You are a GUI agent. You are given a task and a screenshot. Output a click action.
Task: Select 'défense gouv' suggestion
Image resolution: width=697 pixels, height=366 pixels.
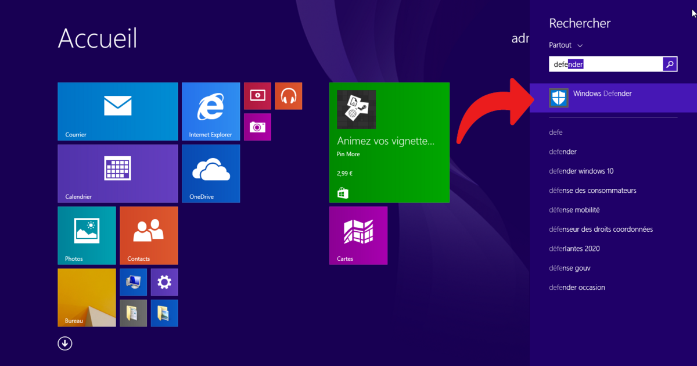click(570, 268)
